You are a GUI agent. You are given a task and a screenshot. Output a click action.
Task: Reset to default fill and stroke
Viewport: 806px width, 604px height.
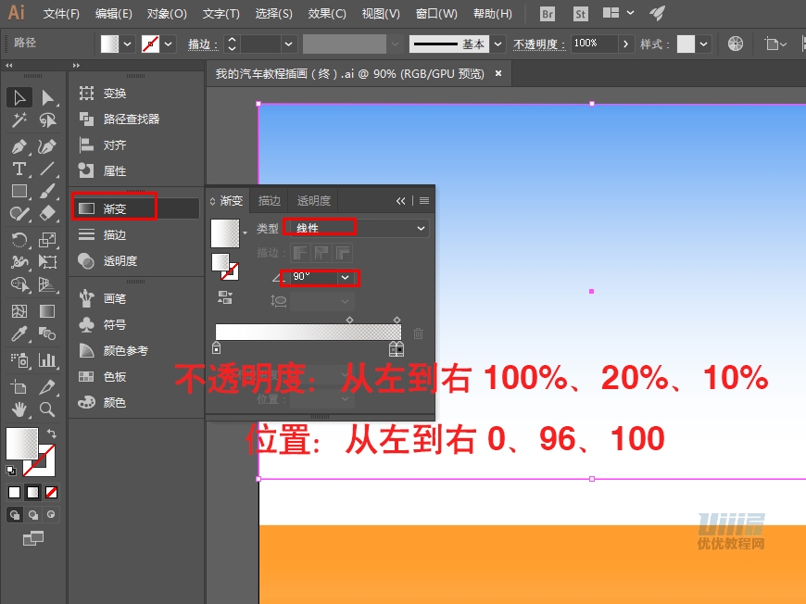pos(11,470)
